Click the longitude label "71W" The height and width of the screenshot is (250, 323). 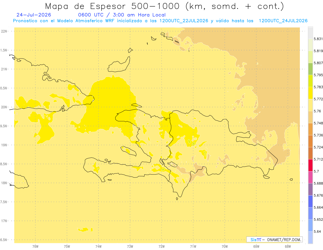point(193,246)
